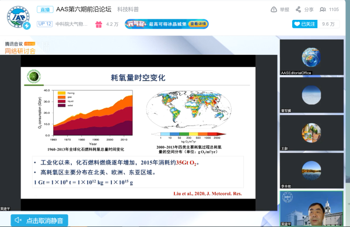This screenshot has height=227, width=350.
Task: Click the global oxygen consumption map
Action: tap(189, 109)
